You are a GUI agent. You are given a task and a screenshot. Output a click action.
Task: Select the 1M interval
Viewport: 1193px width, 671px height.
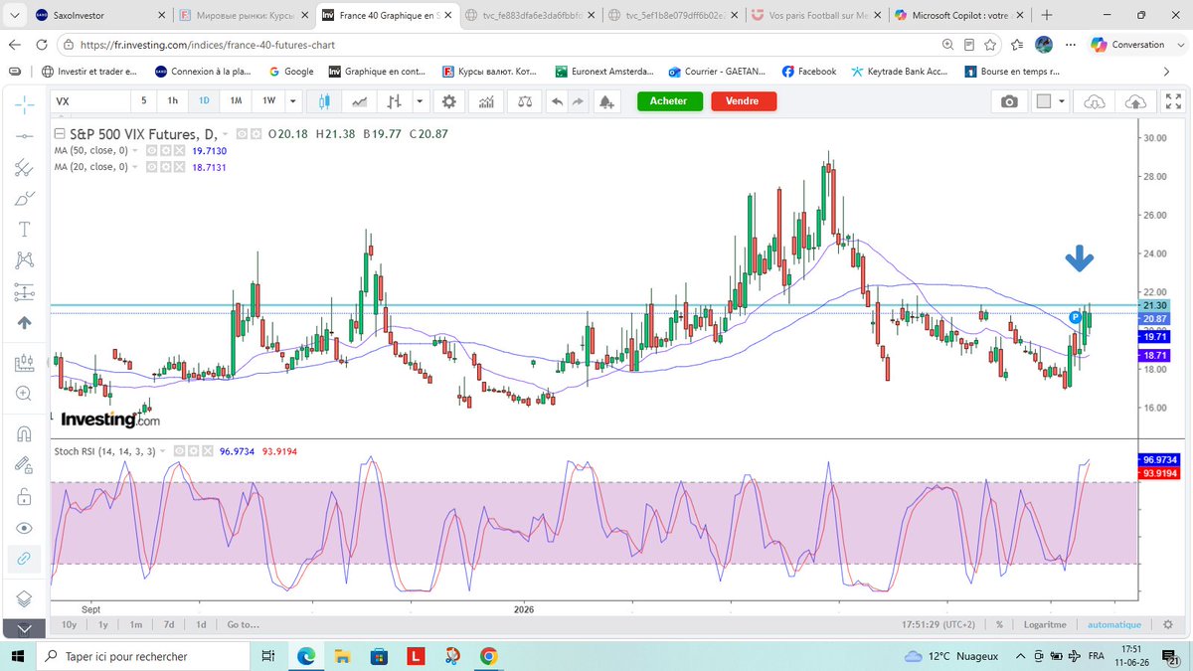point(236,101)
